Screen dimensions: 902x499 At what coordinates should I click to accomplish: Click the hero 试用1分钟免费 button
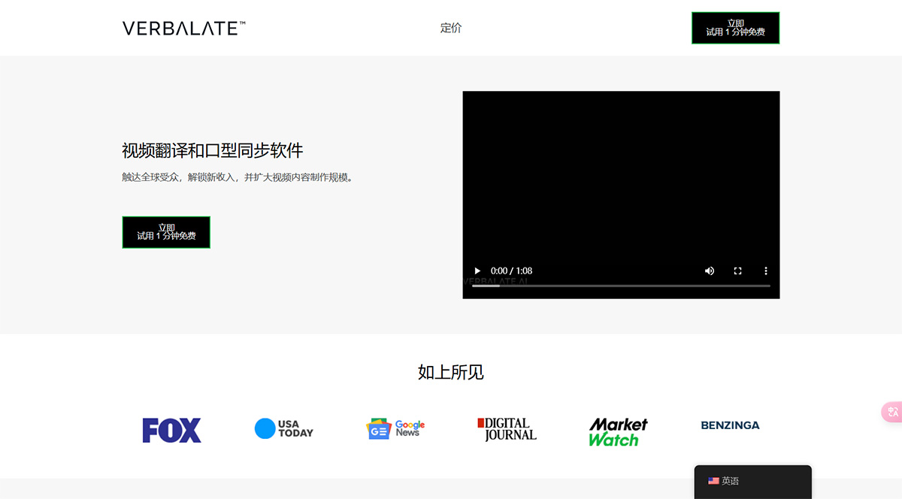coord(165,232)
